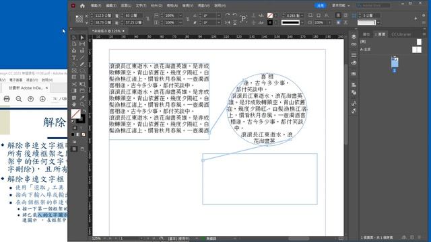
Task: Toggle formatting affects container button
Action: coord(75,128)
